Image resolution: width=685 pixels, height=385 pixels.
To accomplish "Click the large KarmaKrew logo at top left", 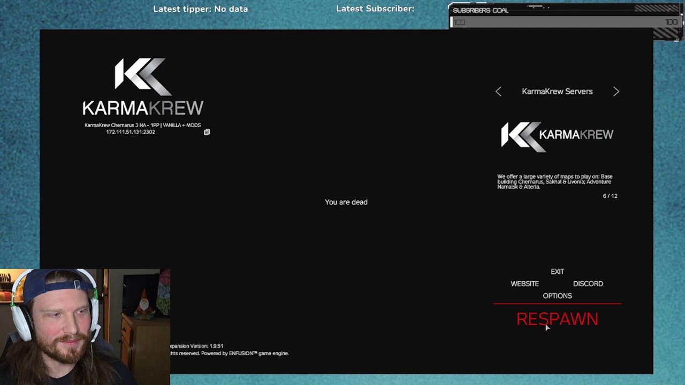I will pyautogui.click(x=143, y=87).
